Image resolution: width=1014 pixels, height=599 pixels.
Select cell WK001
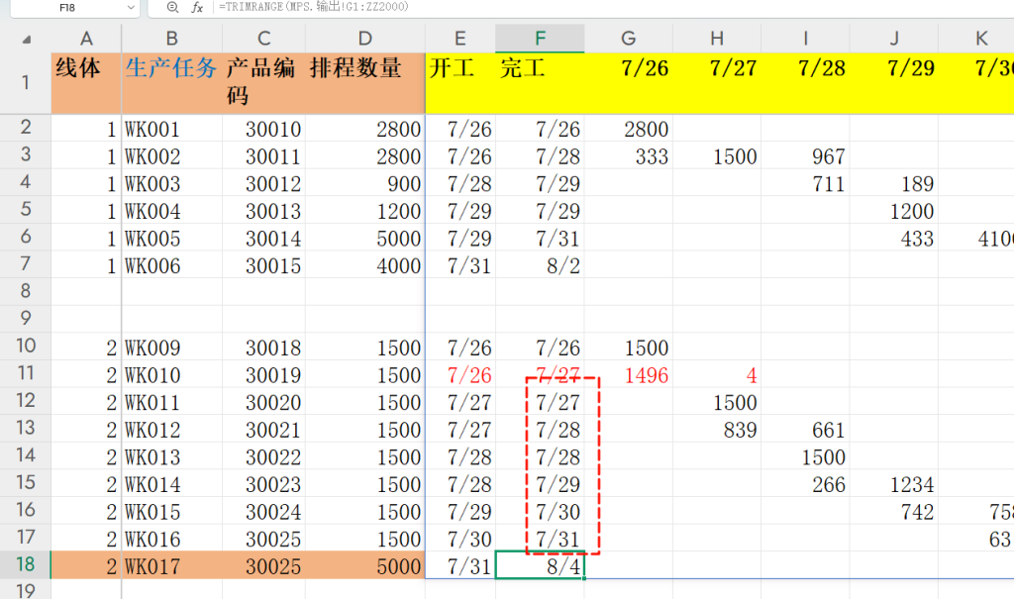171,129
